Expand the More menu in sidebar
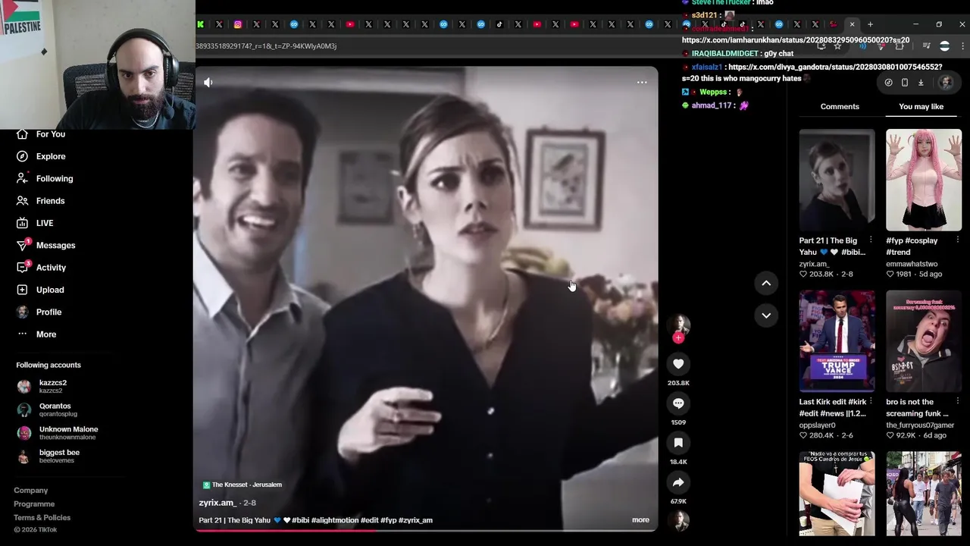 click(45, 334)
